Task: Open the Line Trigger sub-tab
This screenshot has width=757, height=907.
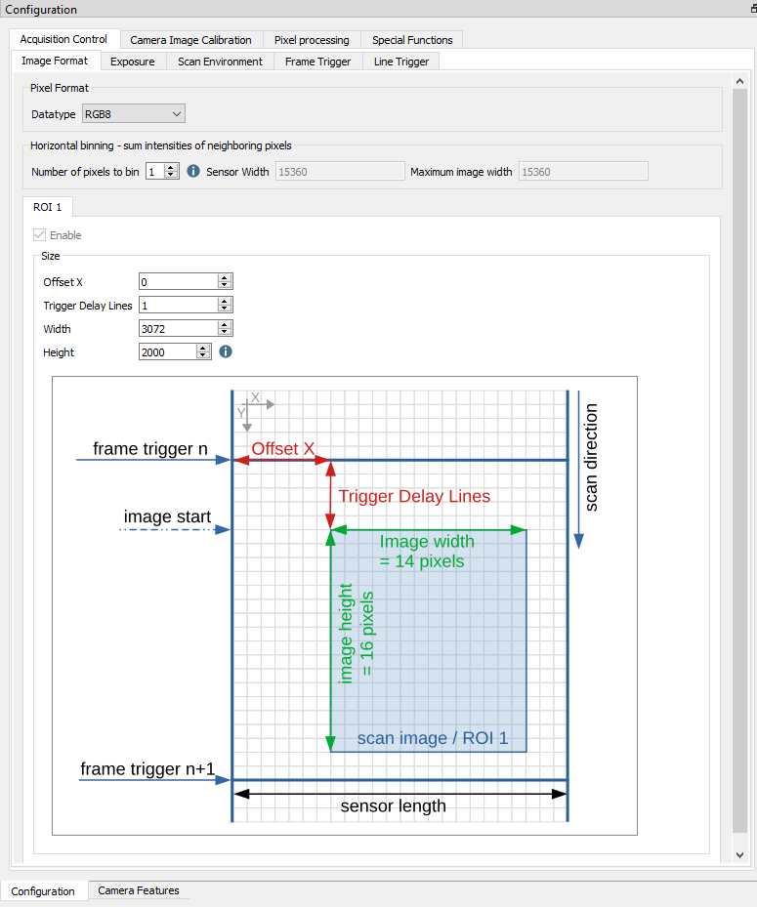Action: 401,62
